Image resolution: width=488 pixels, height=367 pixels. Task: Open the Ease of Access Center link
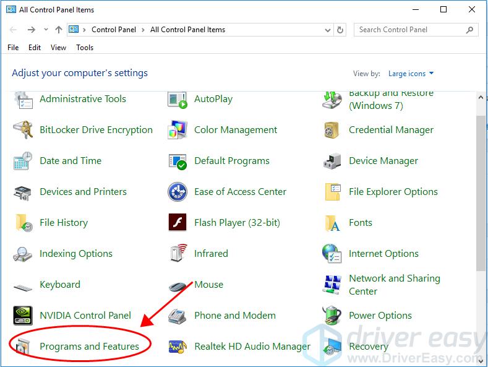pos(240,192)
